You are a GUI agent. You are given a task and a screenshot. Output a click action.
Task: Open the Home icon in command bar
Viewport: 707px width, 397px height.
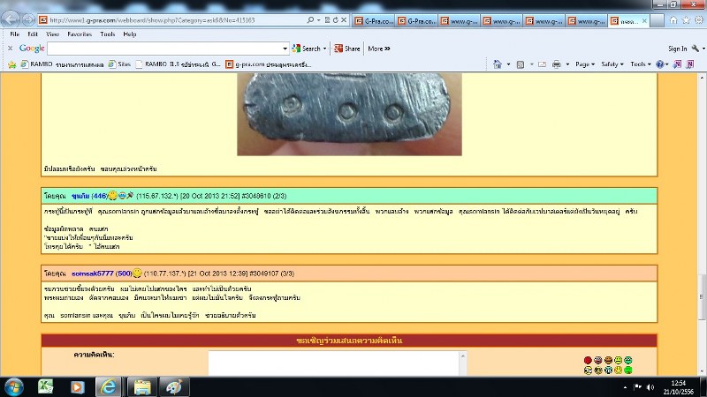(x=497, y=64)
